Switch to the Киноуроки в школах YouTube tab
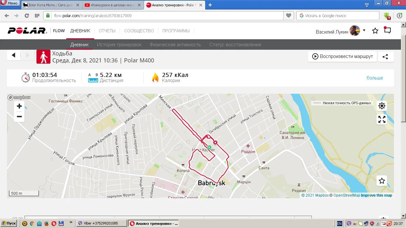 112,5
